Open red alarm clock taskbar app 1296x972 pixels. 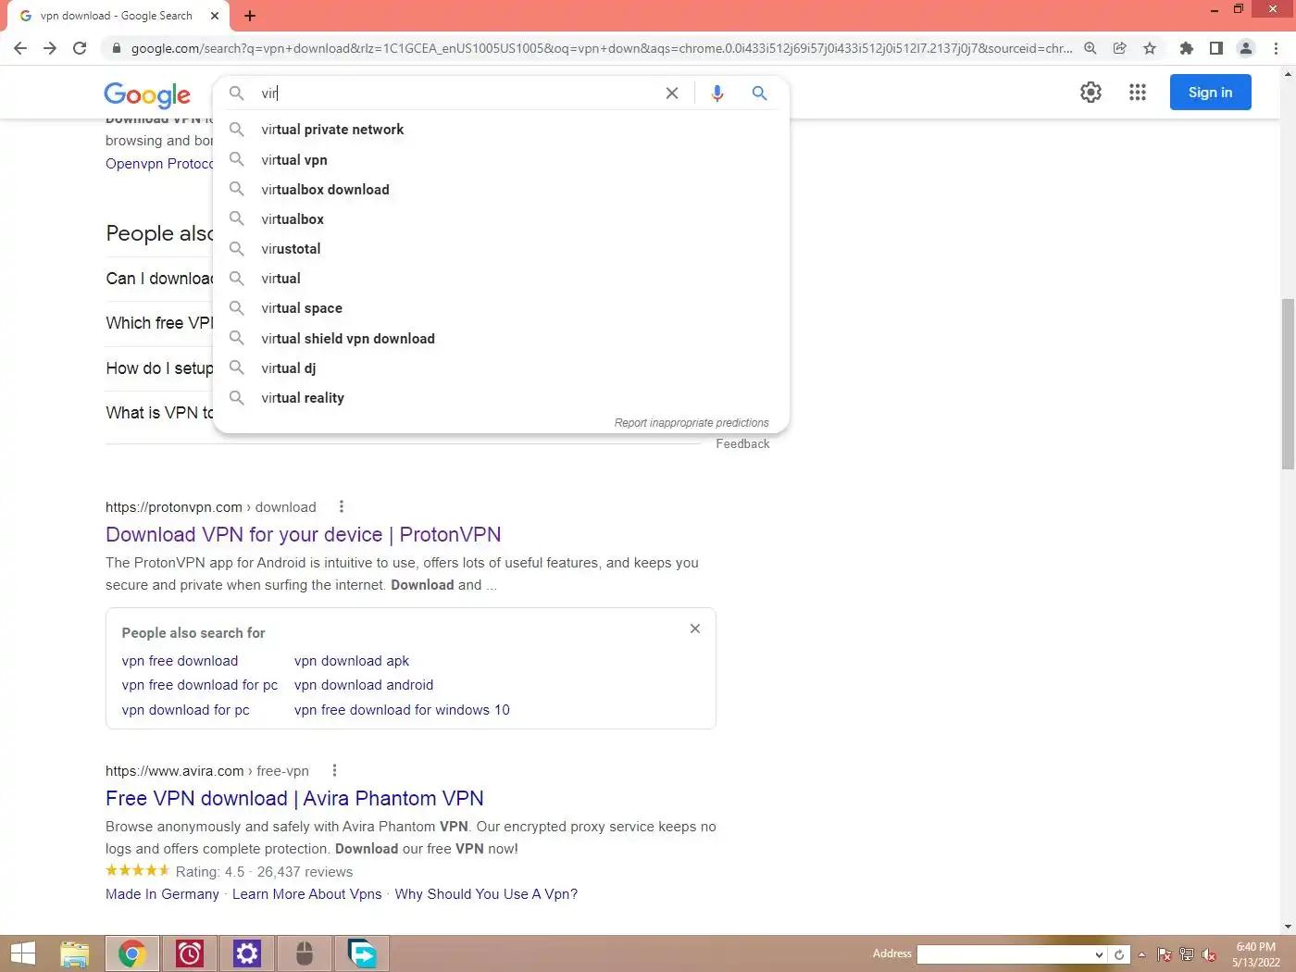(x=190, y=953)
